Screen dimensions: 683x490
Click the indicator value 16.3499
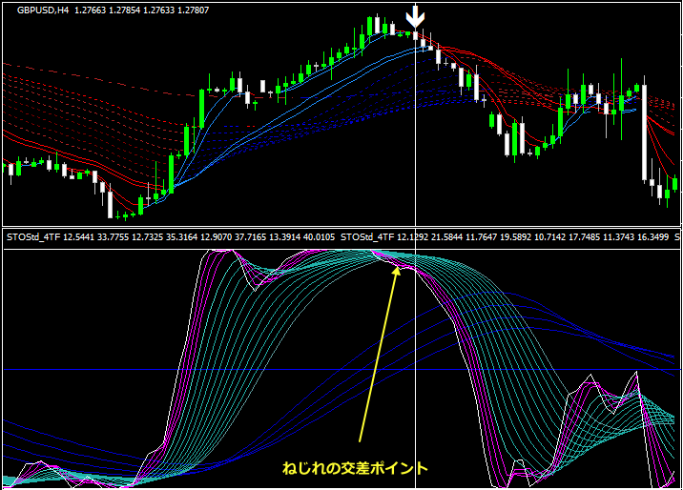tap(652, 235)
